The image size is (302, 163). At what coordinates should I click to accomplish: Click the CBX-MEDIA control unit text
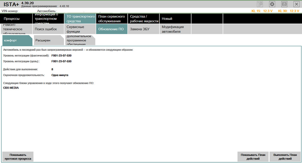point(11,88)
